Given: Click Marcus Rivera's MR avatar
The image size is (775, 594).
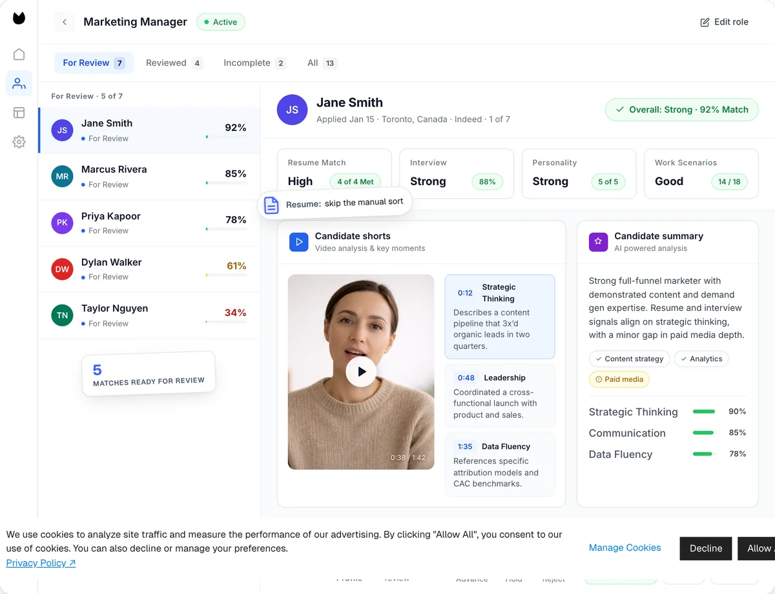Looking at the screenshot, I should (x=62, y=176).
